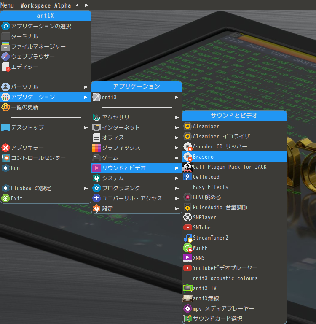The image size is (316, 324).
Task: Launch Youtubeビデオプレーヤー entry
Action: [x=234, y=268]
